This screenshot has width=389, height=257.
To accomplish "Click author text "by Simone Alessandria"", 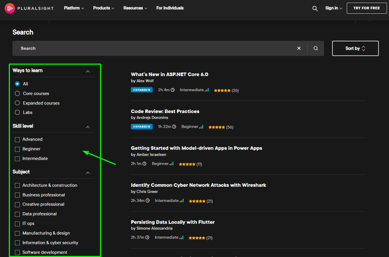I will click(x=152, y=228).
